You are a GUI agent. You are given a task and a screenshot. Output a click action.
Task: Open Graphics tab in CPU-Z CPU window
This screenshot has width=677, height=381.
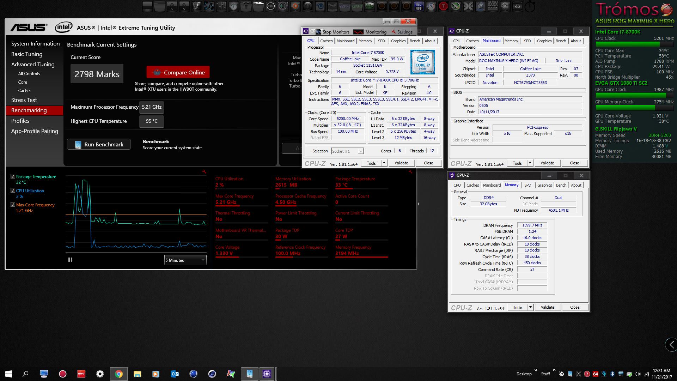pyautogui.click(x=398, y=41)
